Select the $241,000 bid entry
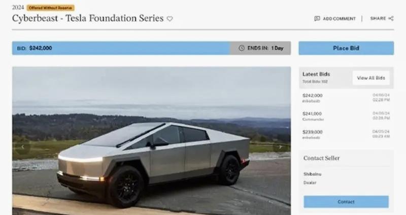The image size is (406, 215). click(x=346, y=116)
